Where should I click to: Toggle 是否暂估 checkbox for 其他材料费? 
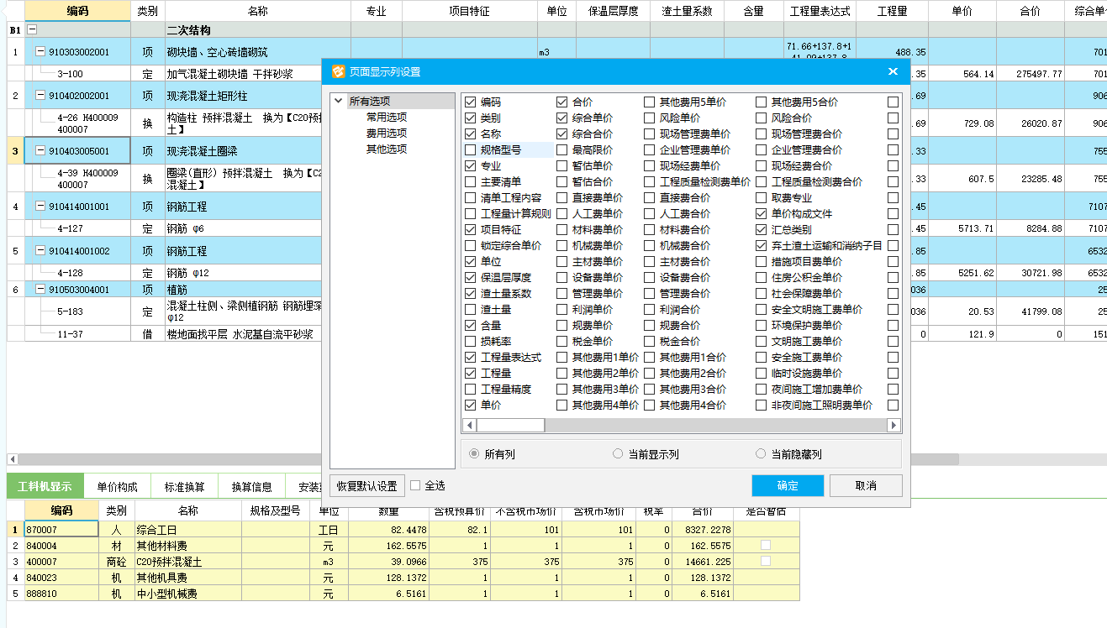click(766, 545)
